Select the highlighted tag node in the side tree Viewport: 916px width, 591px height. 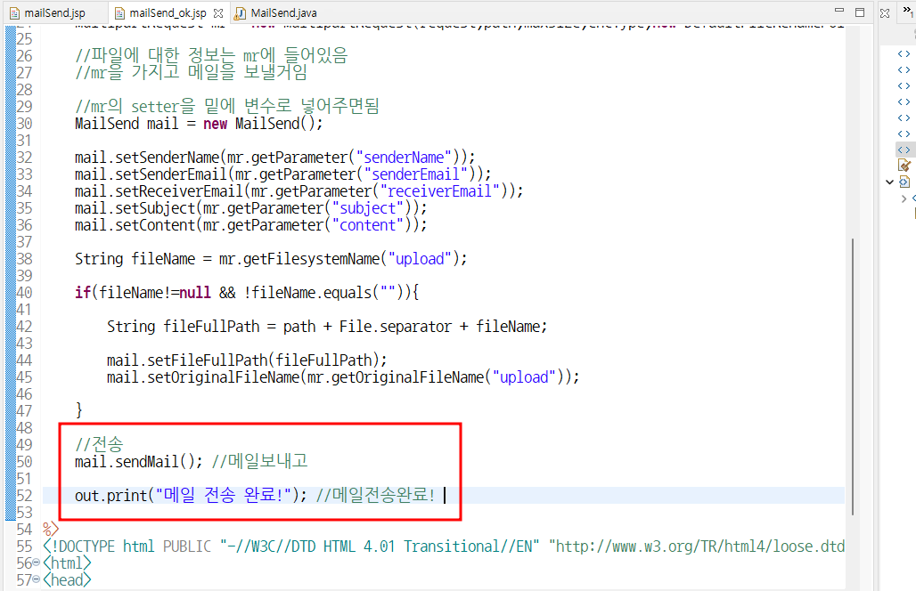tap(904, 150)
